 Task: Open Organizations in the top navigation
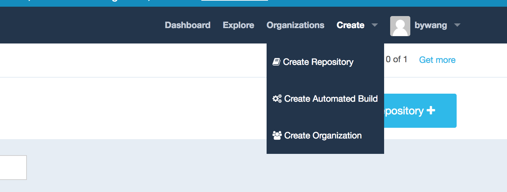295,25
